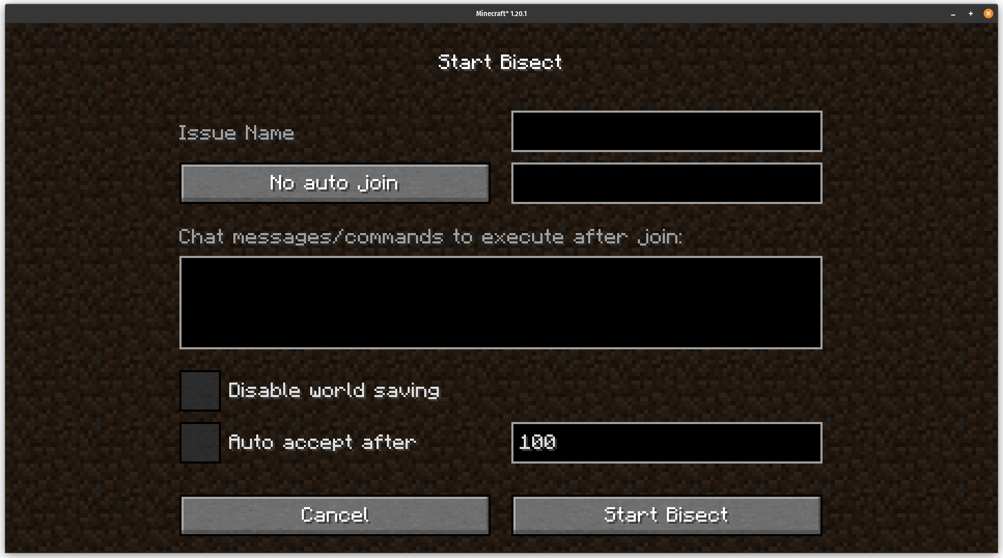The width and height of the screenshot is (1003, 558).
Task: Click the Minecraft 1.20.1 title bar text
Action: pyautogui.click(x=501, y=14)
